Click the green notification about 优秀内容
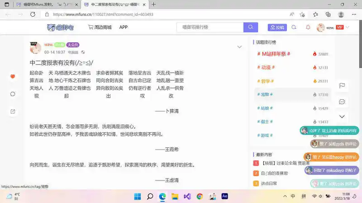Screen dimensions: 362x203 329,130
